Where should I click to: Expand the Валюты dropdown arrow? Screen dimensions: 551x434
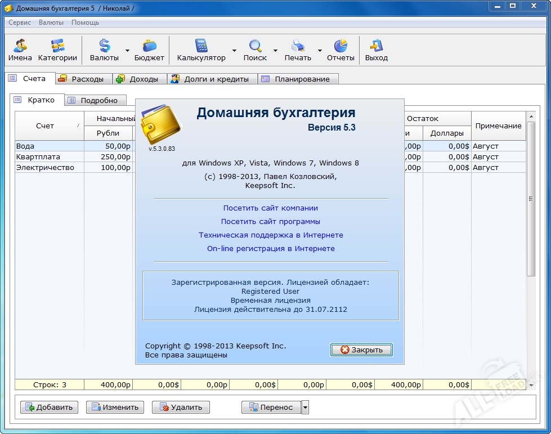(127, 51)
